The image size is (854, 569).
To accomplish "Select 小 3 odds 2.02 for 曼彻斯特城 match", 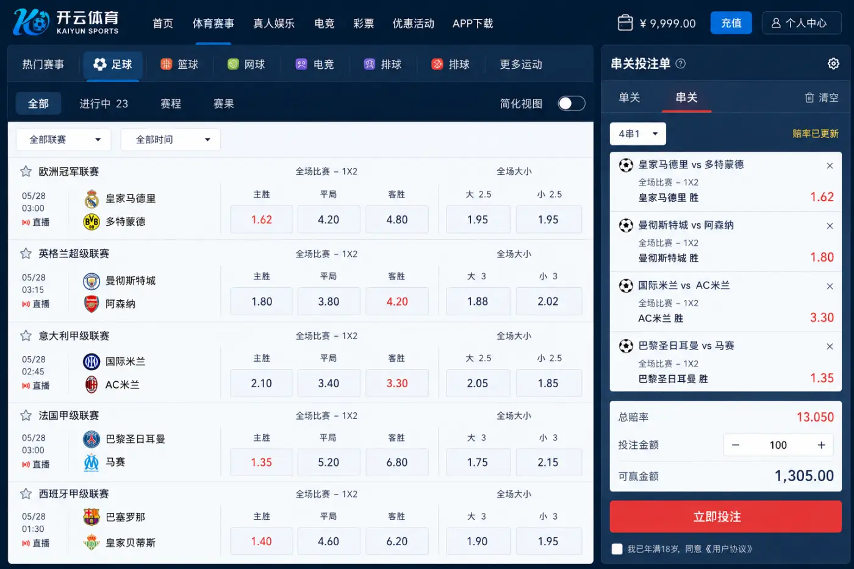I will coord(548,301).
